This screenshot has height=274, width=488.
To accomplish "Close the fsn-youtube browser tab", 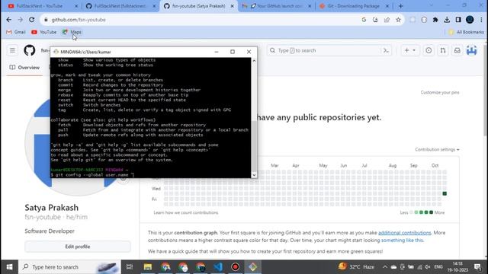I will 232,6.
